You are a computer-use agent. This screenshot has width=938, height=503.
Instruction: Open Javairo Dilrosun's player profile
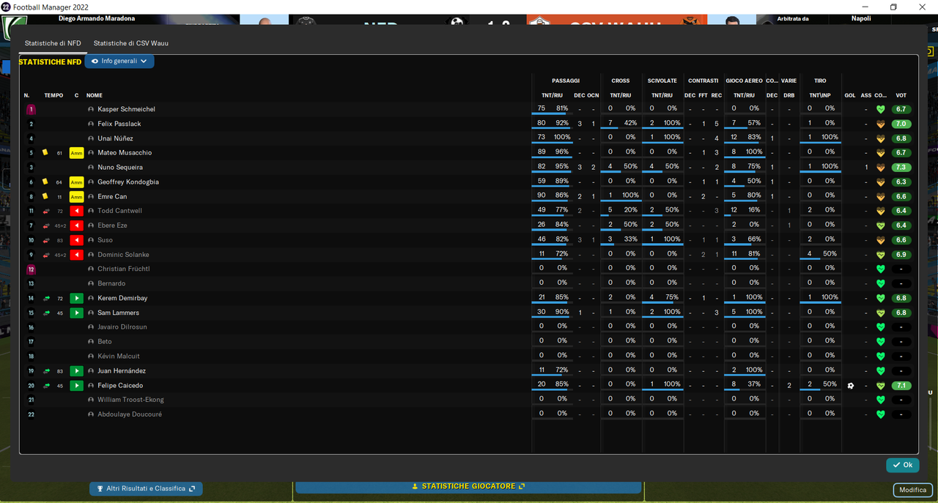click(122, 327)
